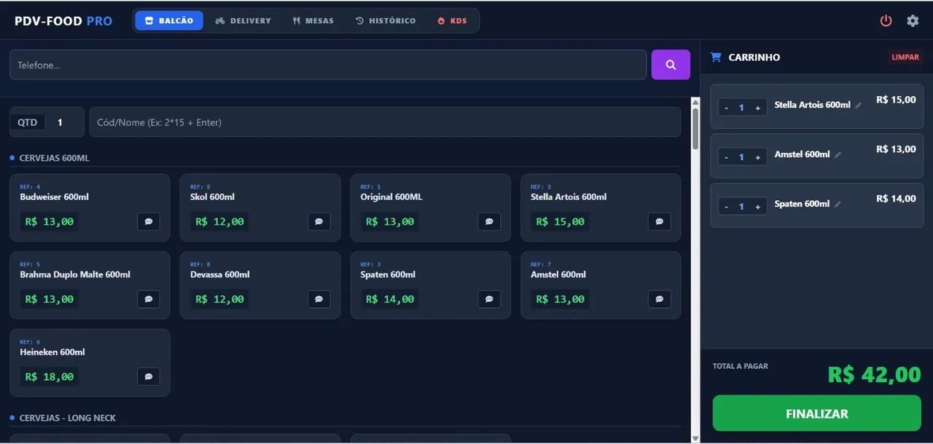Image resolution: width=933 pixels, height=444 pixels.
Task: Increase Amstel 600ml quantity in cart
Action: (x=758, y=157)
